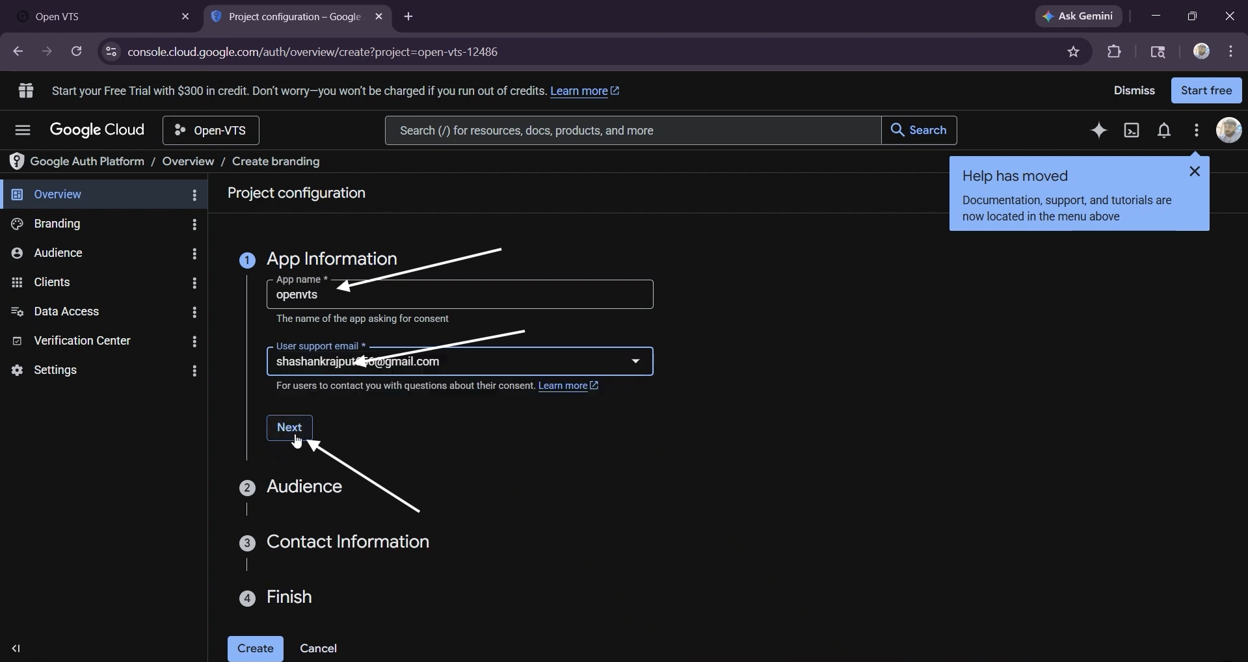
Task: Open Learn more link in trial banner
Action: point(585,91)
